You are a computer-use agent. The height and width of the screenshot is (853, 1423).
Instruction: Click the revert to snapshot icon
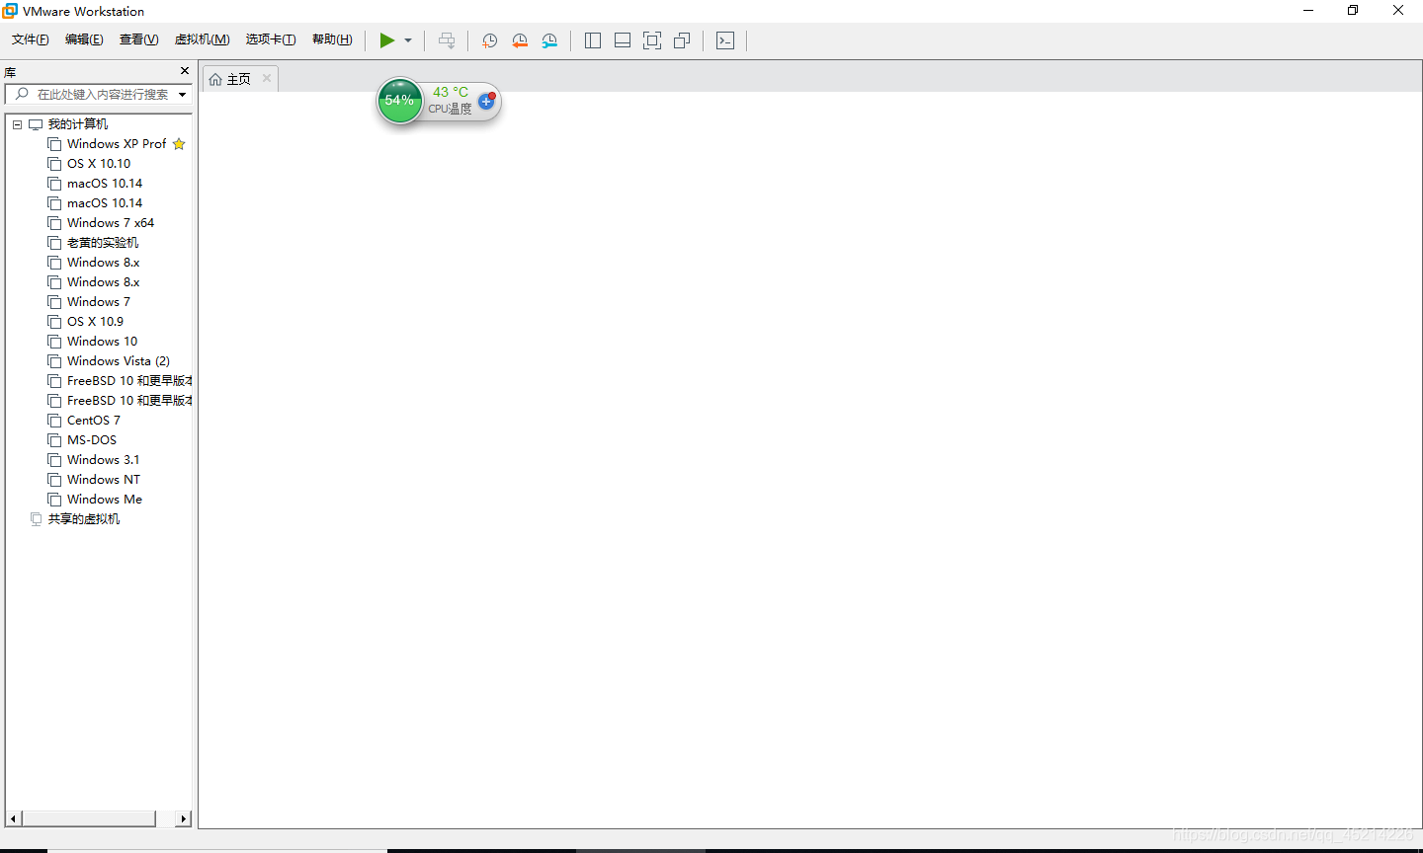point(520,40)
